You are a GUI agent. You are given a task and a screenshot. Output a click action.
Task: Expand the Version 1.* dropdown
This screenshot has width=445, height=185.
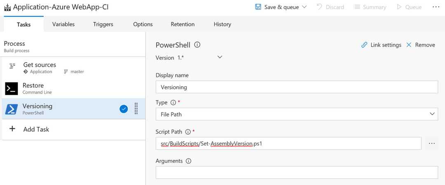point(220,57)
